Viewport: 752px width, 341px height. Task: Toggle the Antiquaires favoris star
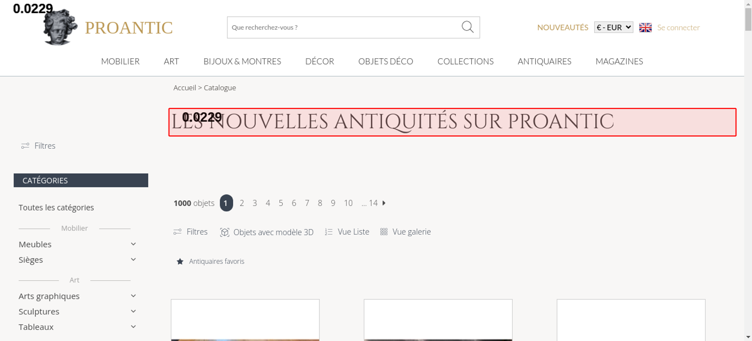pyautogui.click(x=180, y=261)
